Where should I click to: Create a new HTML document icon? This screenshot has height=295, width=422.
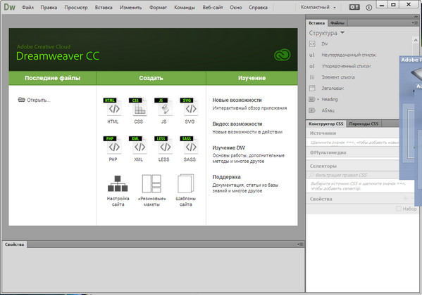pos(113,107)
